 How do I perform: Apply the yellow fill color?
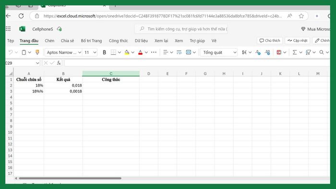point(127,52)
